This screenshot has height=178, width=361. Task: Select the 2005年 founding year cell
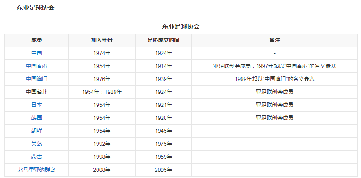coord(163,170)
